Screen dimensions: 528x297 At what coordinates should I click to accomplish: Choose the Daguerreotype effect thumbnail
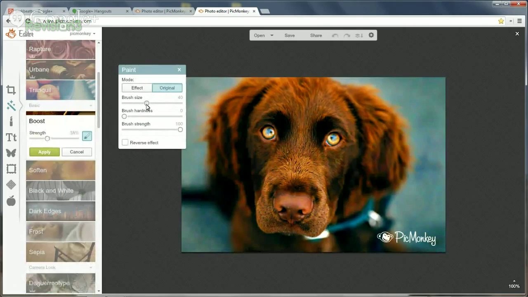[60, 283]
